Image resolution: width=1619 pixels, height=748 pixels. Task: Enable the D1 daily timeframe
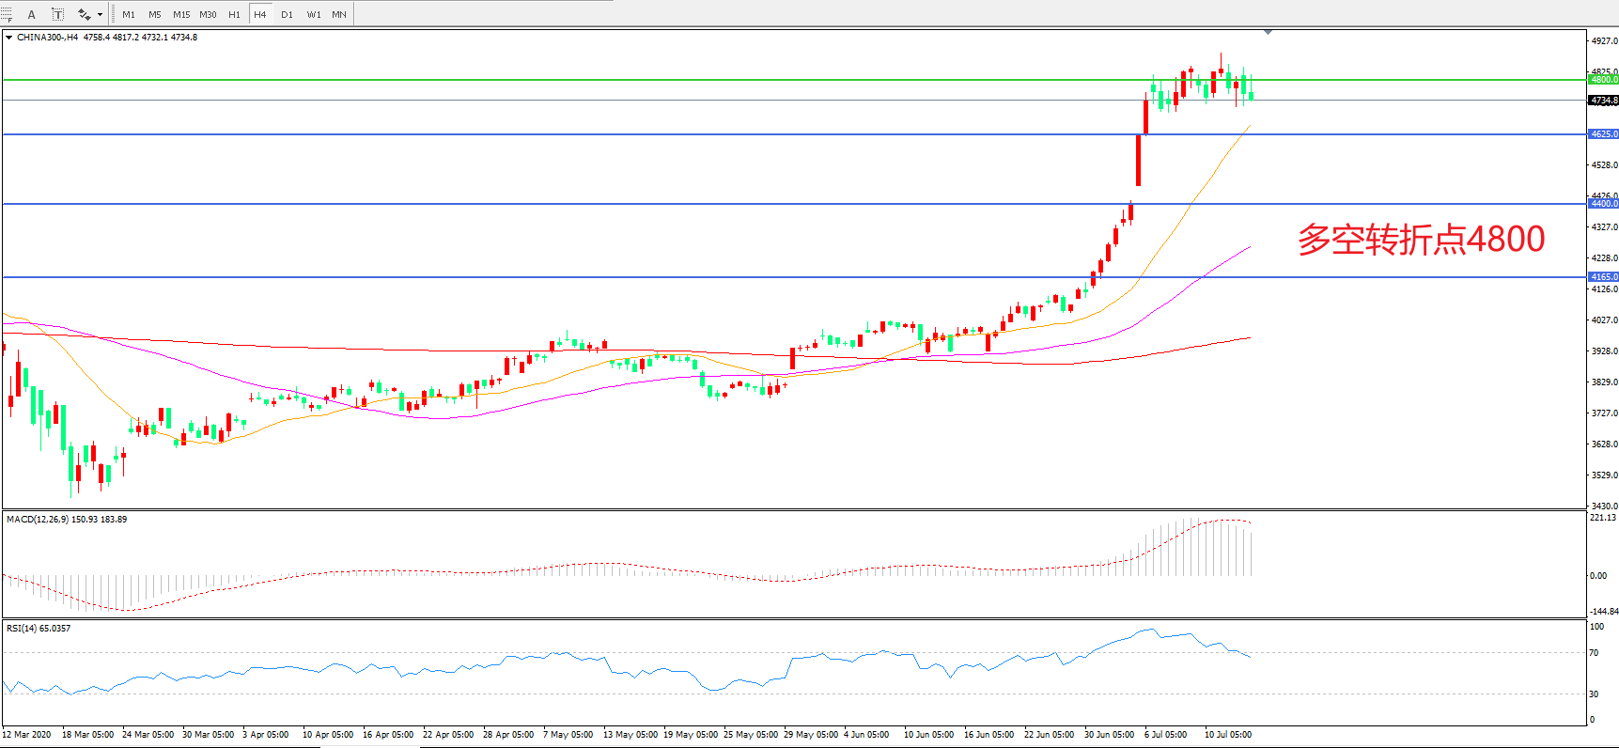287,14
